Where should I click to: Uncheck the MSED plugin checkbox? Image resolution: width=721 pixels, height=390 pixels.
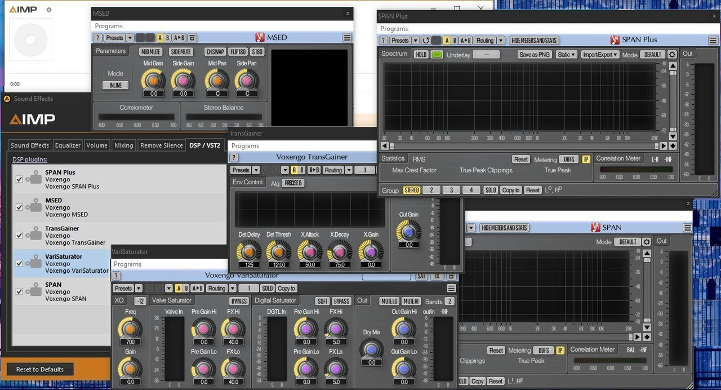click(x=19, y=207)
